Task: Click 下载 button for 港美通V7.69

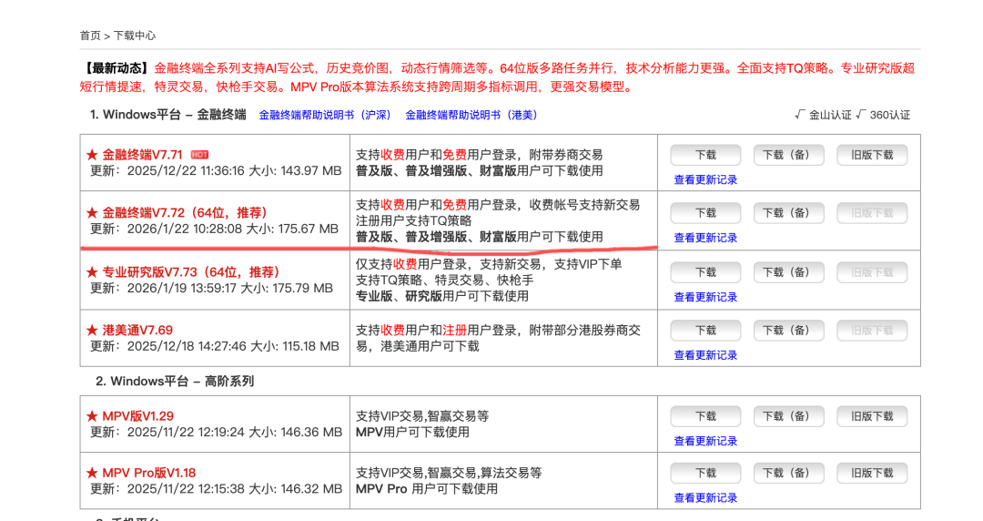Action: (705, 331)
